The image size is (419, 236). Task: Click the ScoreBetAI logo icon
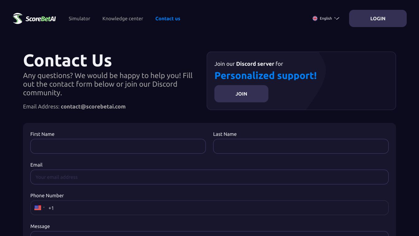[17, 18]
